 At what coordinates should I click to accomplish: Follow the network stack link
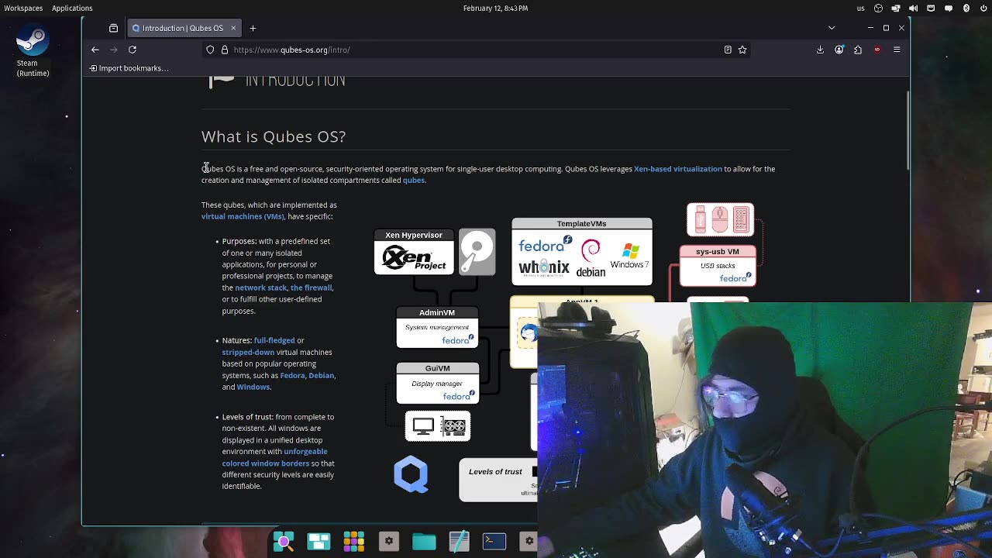click(x=260, y=288)
